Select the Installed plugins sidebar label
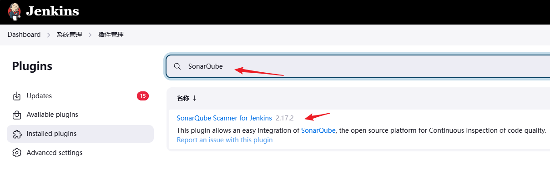550x170 pixels. pyautogui.click(x=51, y=134)
